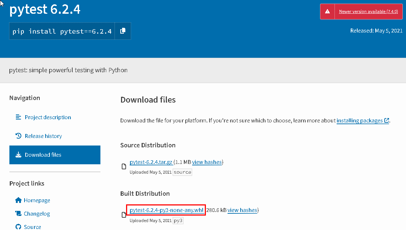Viewport: 406px width, 230px height.
Task: Open the Source project link
Action: click(x=33, y=227)
